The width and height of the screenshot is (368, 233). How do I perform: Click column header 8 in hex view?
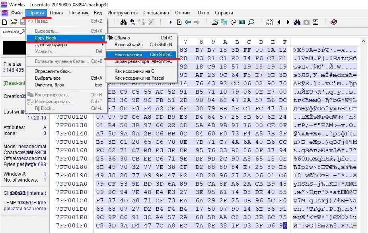pos(201,42)
